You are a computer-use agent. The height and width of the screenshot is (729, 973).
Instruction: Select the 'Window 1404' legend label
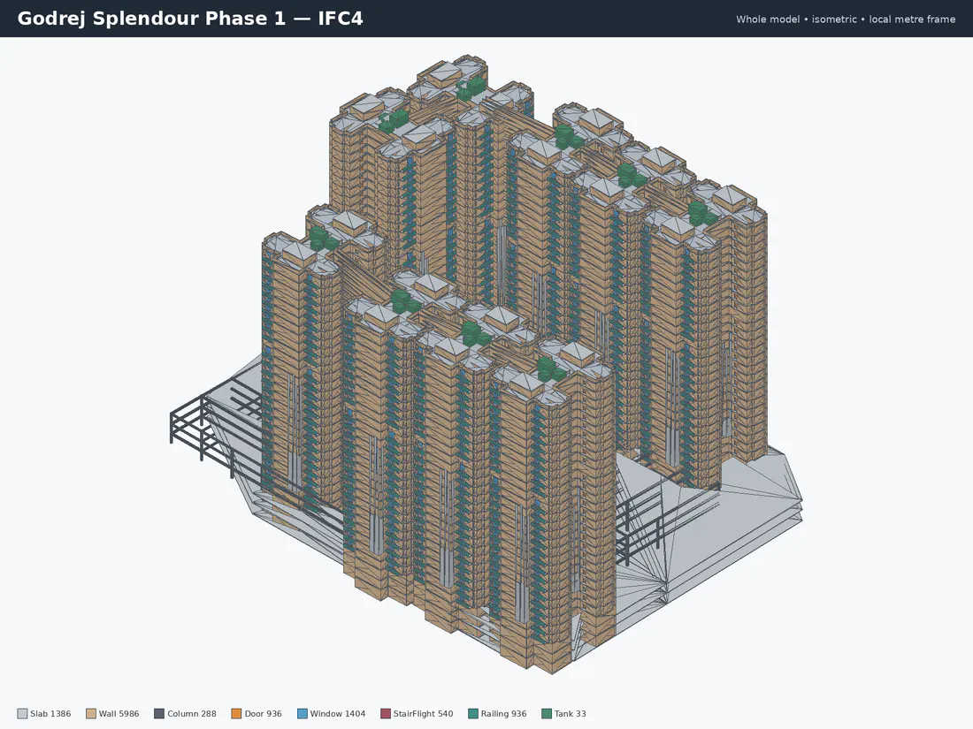[x=338, y=713]
